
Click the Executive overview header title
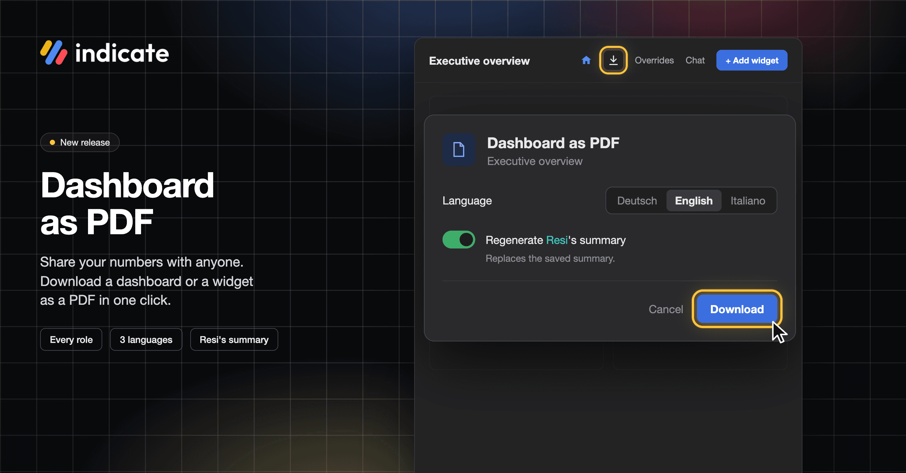[480, 61]
